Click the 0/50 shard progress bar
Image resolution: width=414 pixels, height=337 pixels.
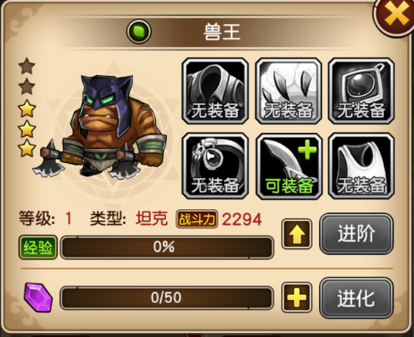[167, 298]
